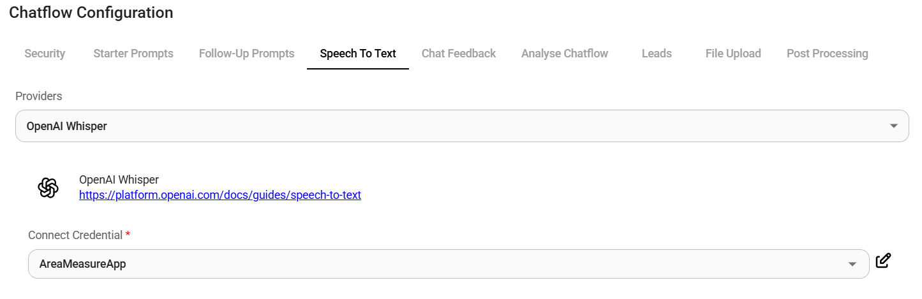Image resolution: width=922 pixels, height=299 pixels.
Task: Switch to the Chat Feedback tab
Action: tap(459, 54)
